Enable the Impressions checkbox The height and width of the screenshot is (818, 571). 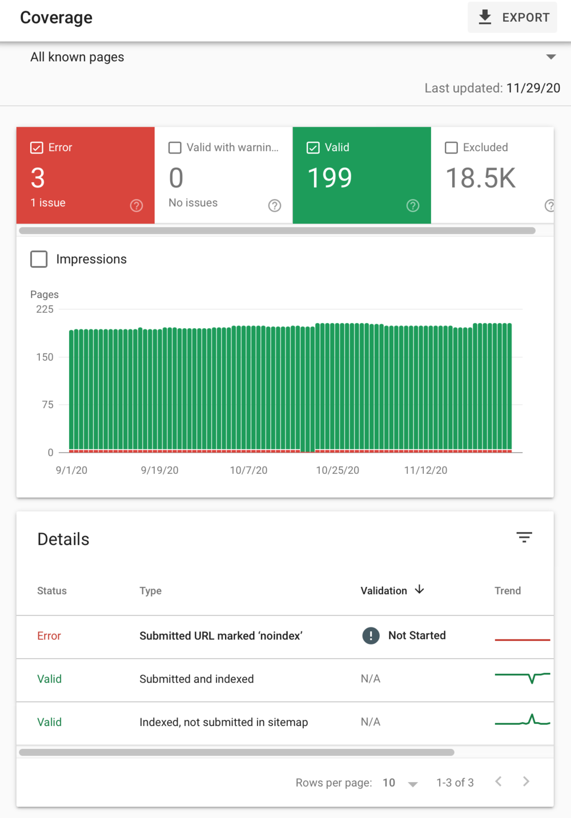tap(39, 259)
